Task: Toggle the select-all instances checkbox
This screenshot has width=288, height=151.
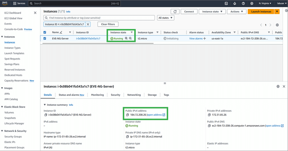Action: (45, 32)
